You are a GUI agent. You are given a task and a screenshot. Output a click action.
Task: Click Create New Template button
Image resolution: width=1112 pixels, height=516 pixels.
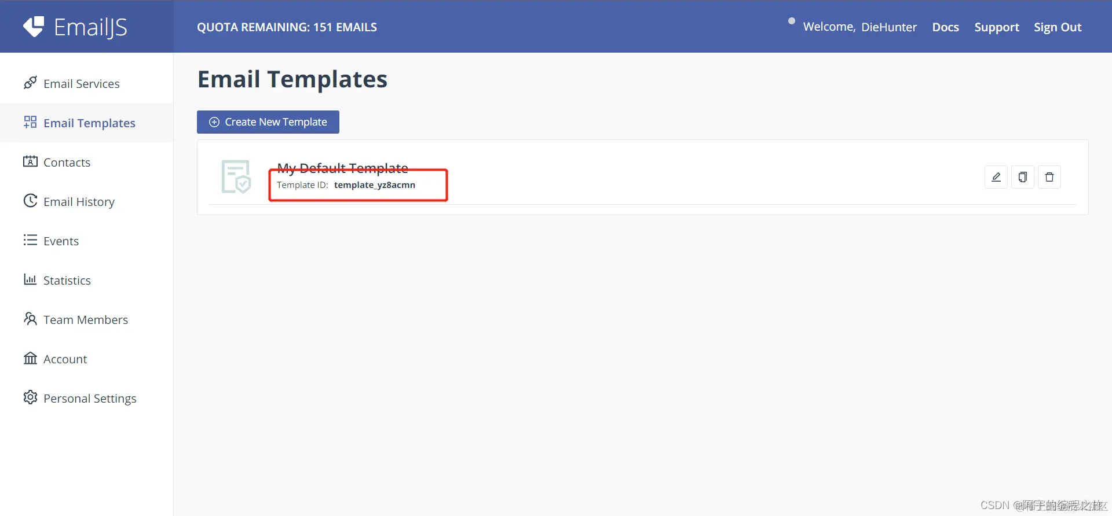point(268,122)
